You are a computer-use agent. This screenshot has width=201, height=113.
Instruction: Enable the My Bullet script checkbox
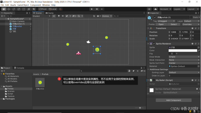154,80
